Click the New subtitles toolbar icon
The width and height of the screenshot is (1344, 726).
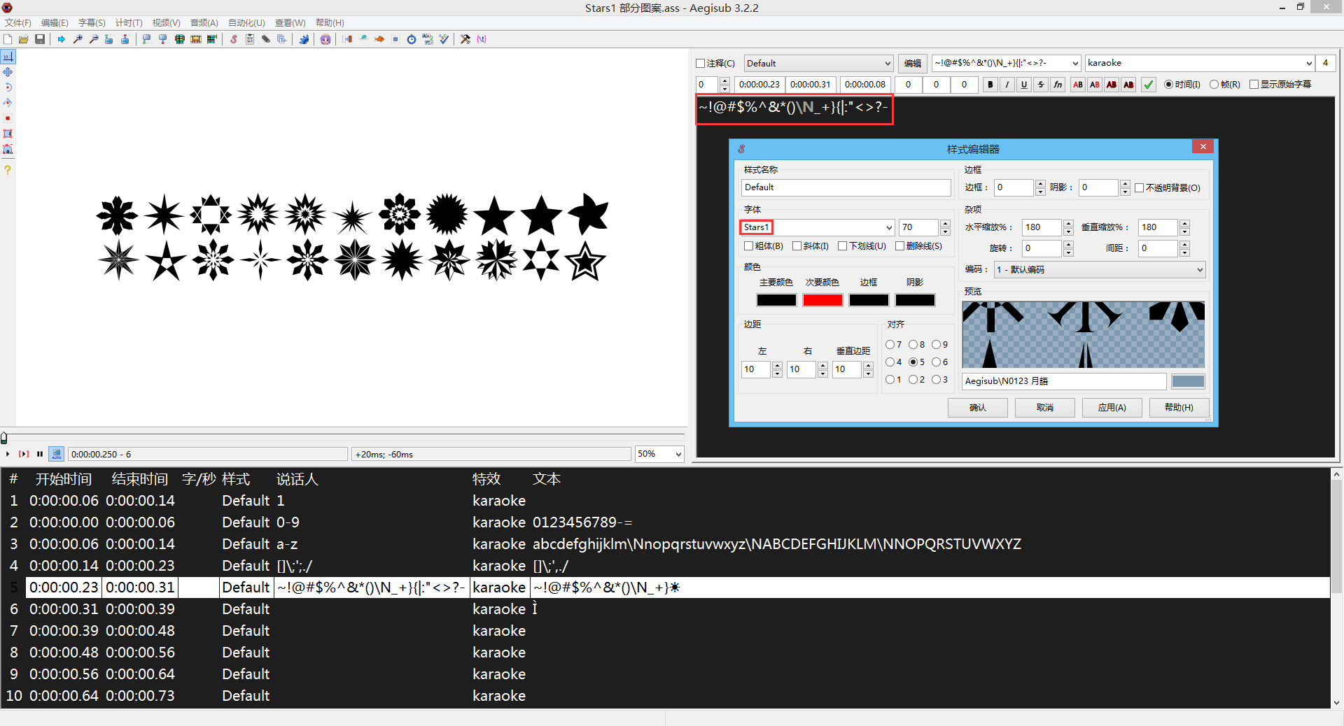click(8, 39)
